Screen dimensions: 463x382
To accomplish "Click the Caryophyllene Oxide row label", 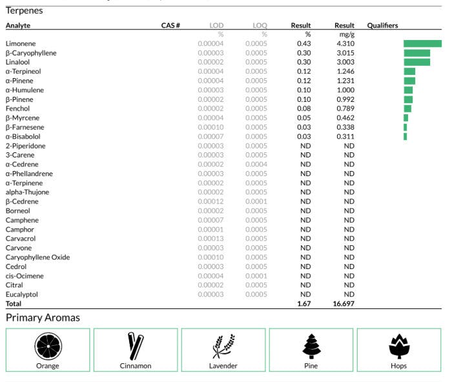I will pyautogui.click(x=37, y=257).
